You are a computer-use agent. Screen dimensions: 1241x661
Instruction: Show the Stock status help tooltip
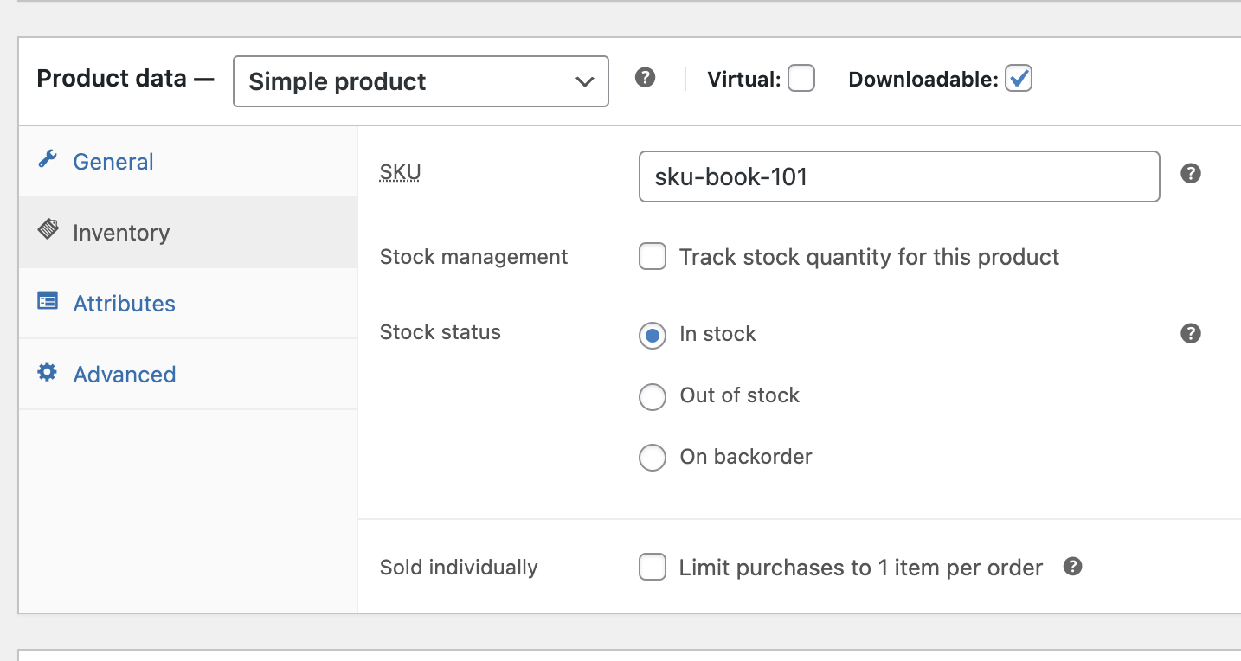pyautogui.click(x=1191, y=333)
